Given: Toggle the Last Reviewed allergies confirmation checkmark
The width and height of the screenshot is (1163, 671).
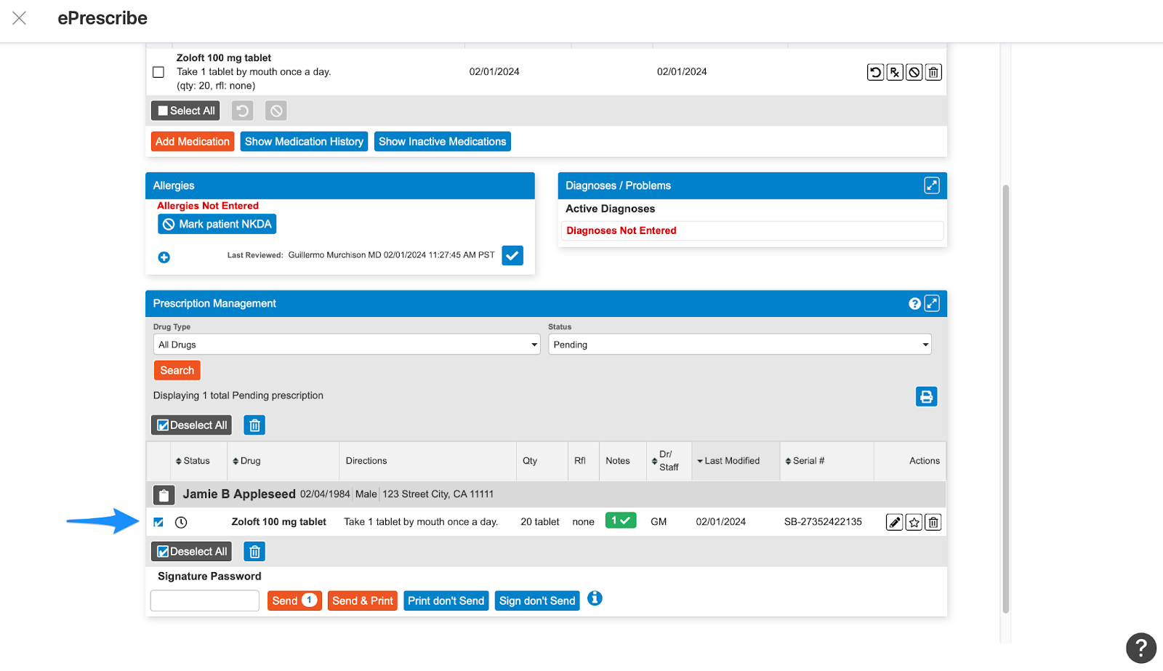Looking at the screenshot, I should 512,255.
